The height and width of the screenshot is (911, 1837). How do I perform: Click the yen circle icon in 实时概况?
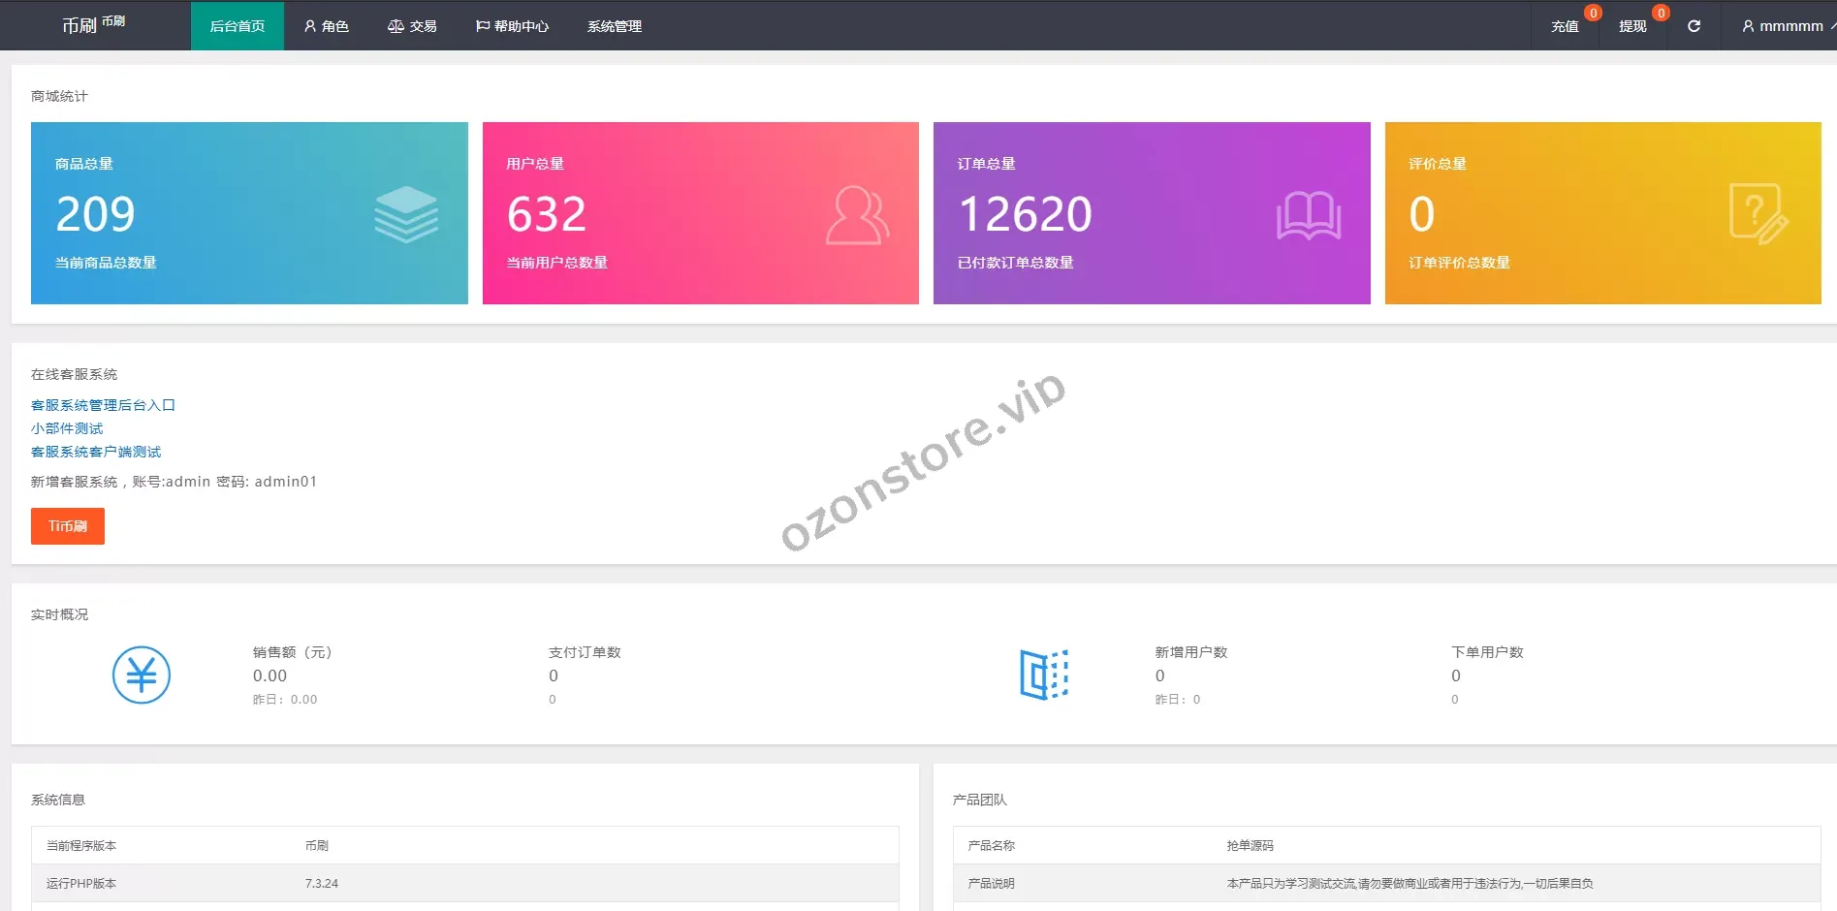(x=142, y=675)
